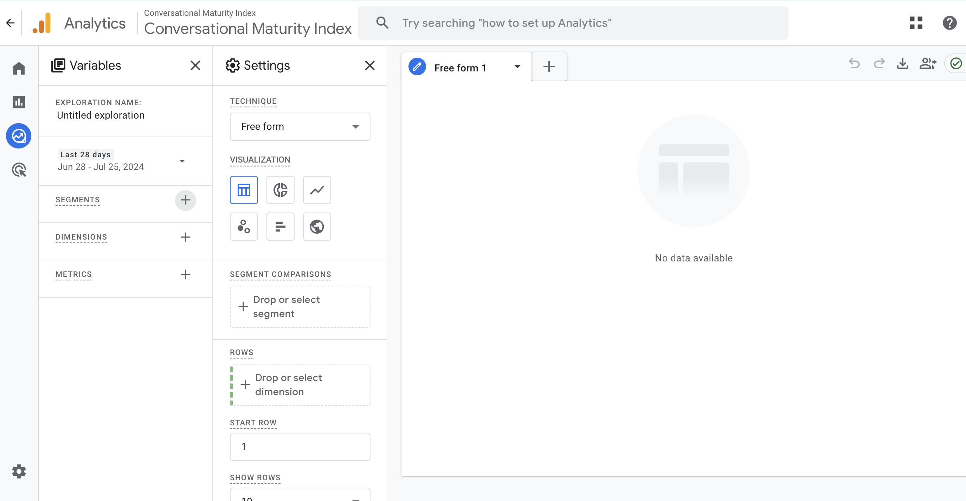The width and height of the screenshot is (966, 501).
Task: Select the Line chart visualization
Action: coord(317,190)
